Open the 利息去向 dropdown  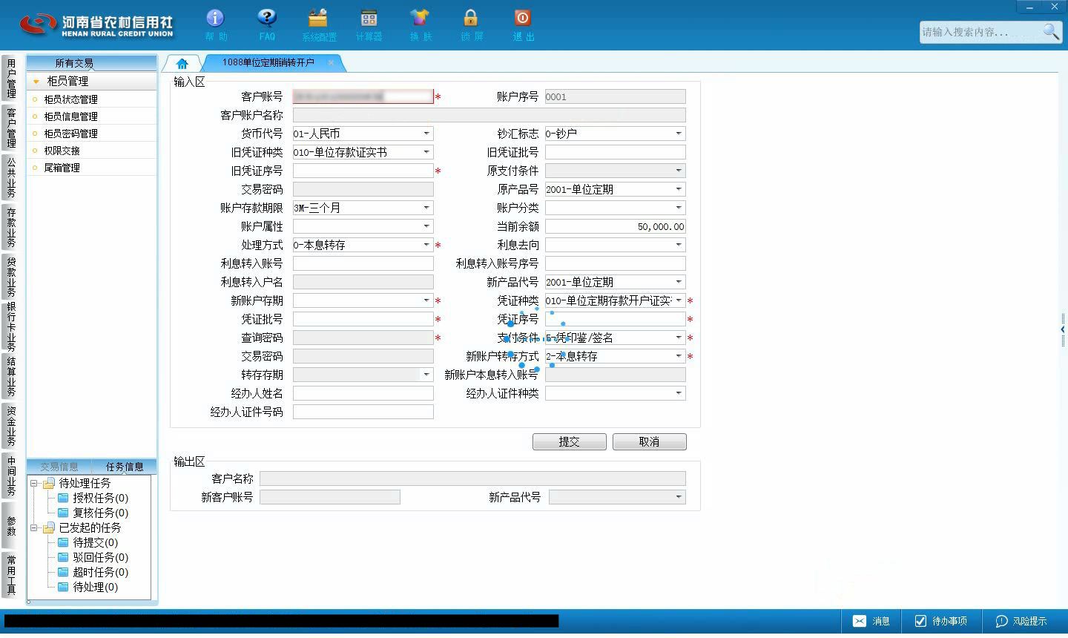point(679,245)
